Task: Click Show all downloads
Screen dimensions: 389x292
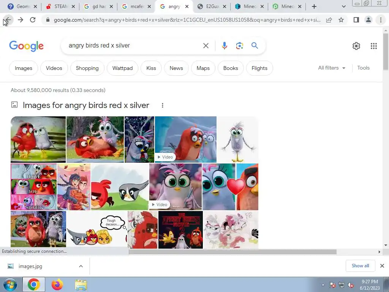Action: [x=360, y=266]
